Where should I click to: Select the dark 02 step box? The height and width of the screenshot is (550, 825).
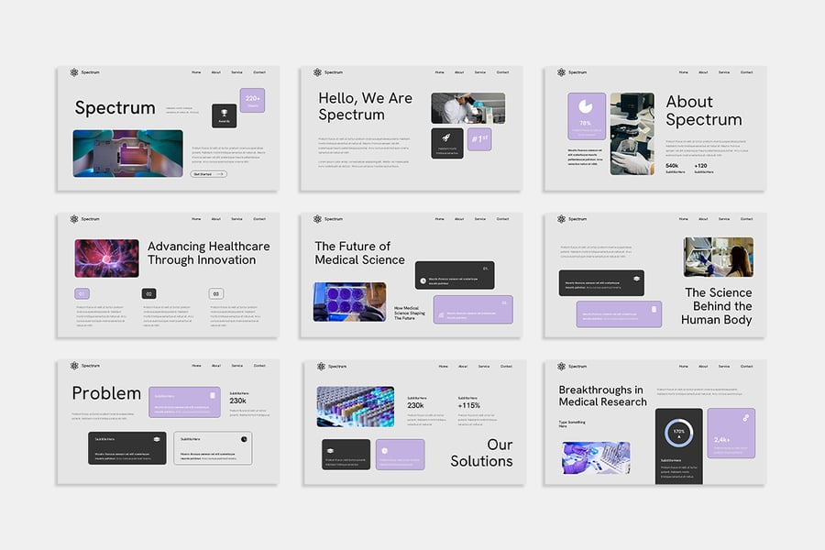click(148, 293)
